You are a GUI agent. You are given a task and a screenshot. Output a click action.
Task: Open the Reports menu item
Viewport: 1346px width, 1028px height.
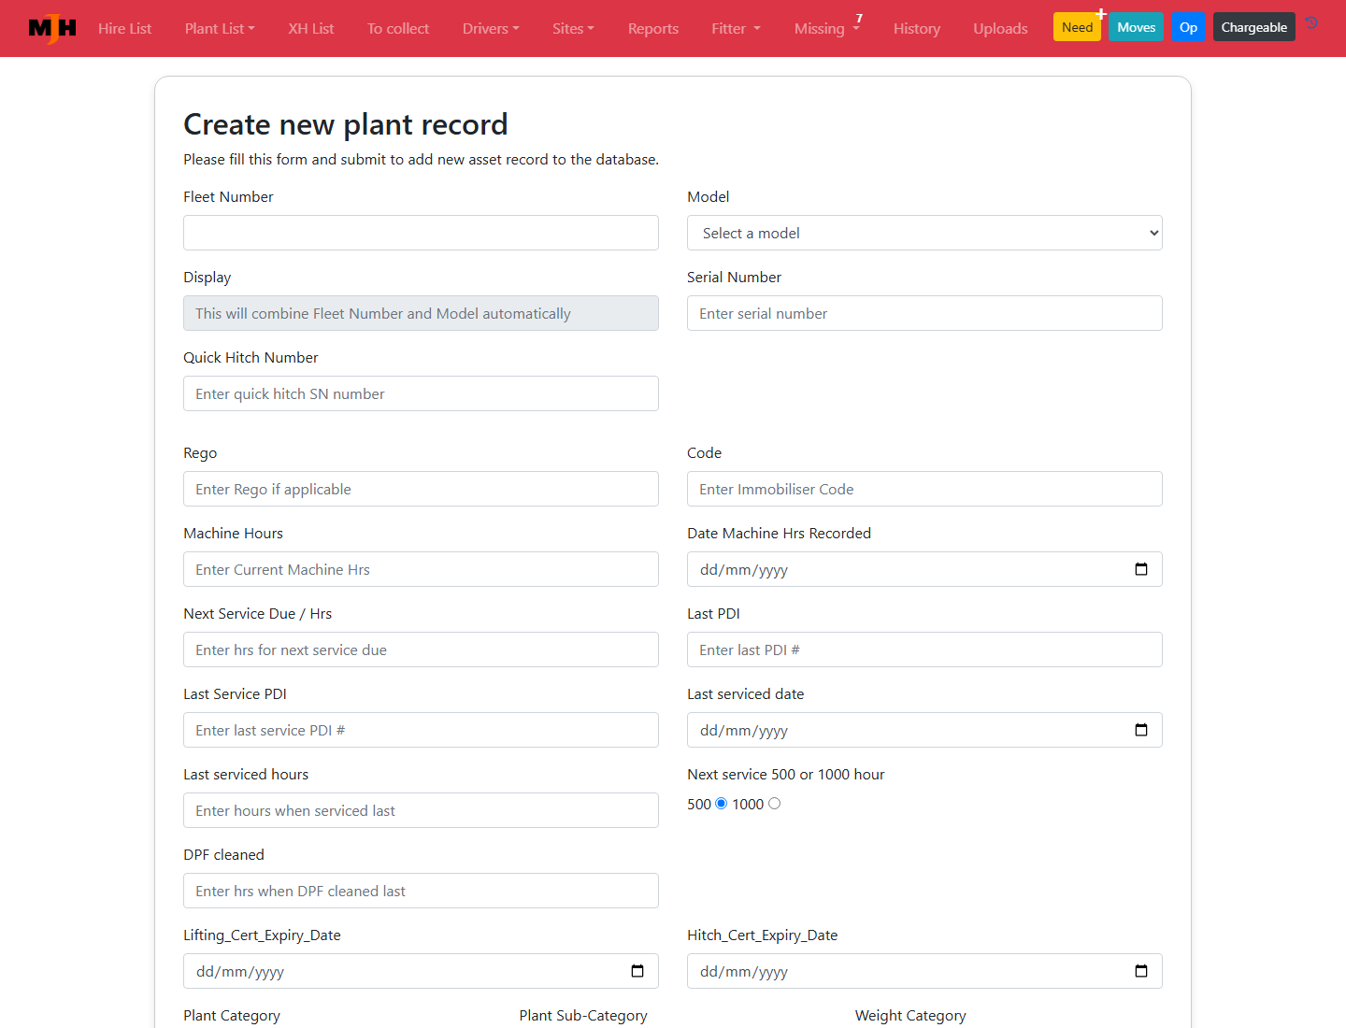point(653,29)
